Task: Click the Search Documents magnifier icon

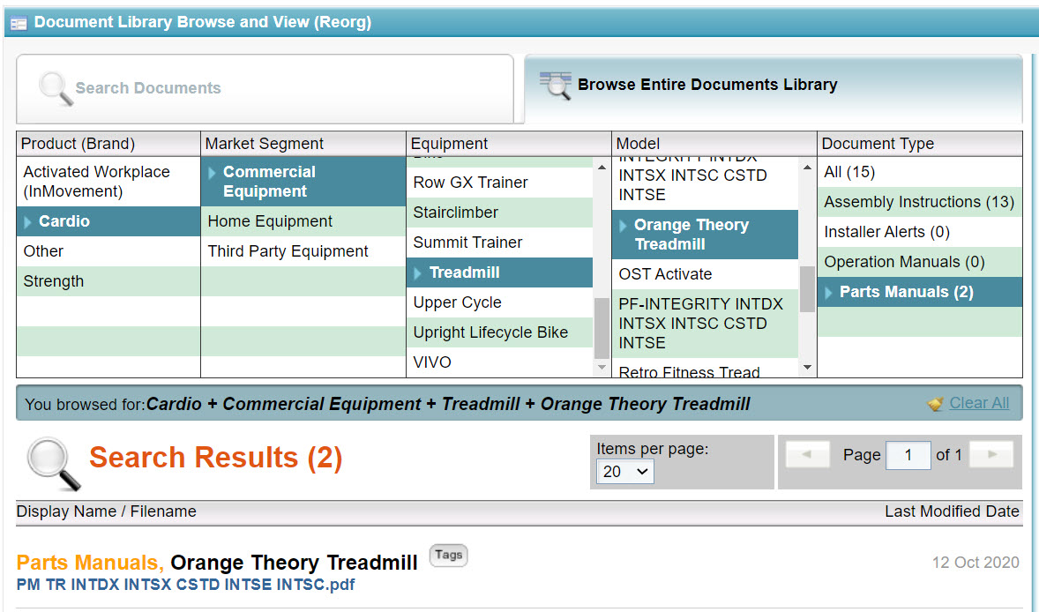Action: pos(56,88)
